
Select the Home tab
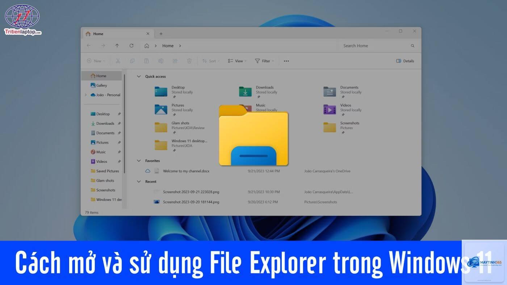pos(118,34)
